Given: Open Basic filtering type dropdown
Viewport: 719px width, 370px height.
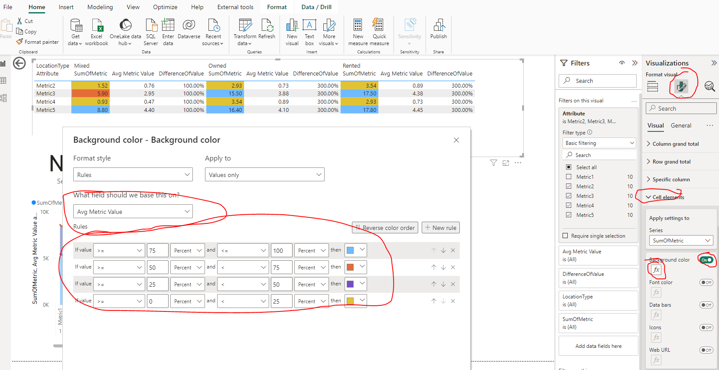Looking at the screenshot, I should tap(599, 143).
